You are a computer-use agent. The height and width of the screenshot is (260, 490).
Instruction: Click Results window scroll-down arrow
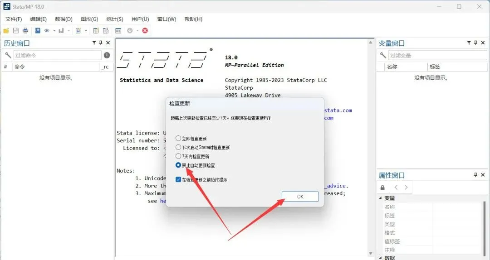tap(371, 253)
